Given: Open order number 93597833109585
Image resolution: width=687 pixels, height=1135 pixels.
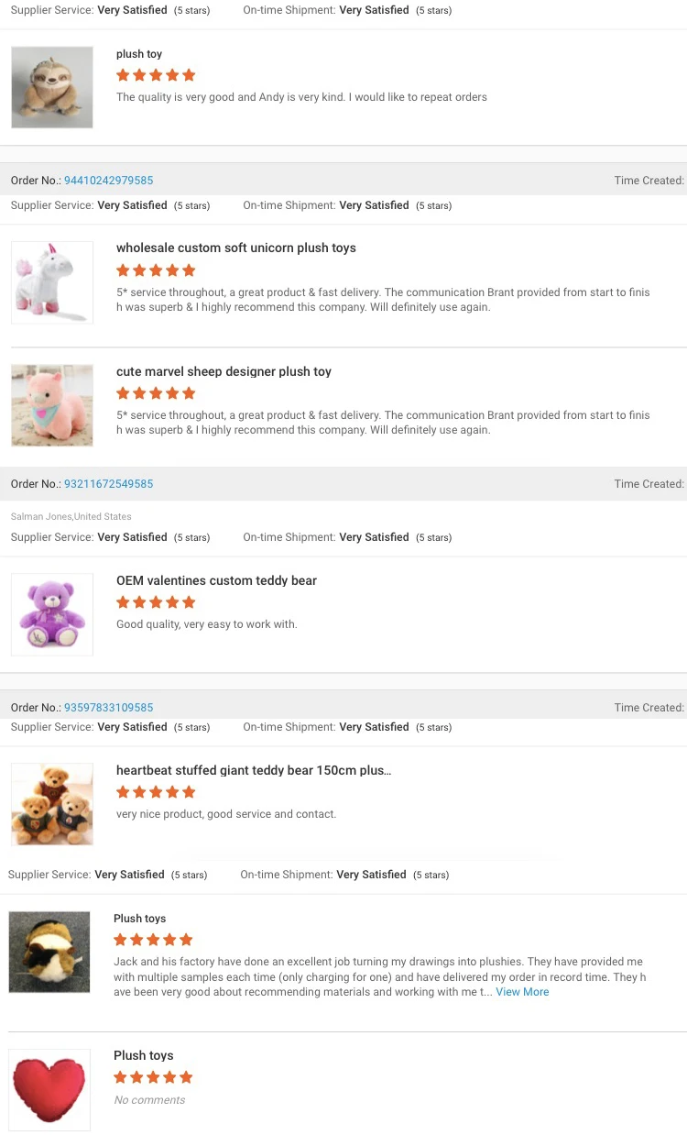Looking at the screenshot, I should 108,708.
